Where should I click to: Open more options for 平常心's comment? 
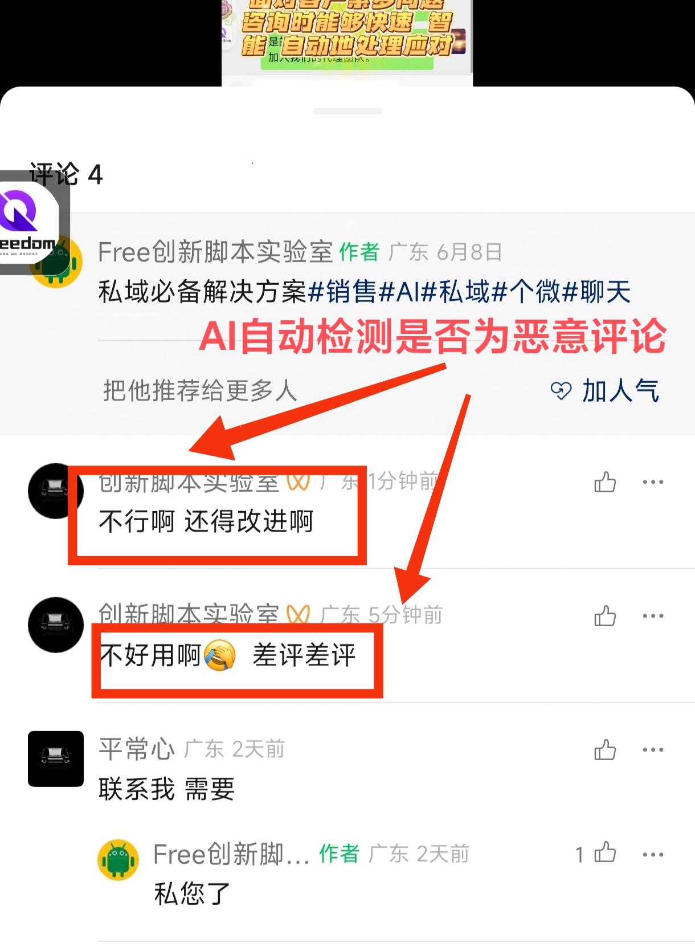(x=653, y=750)
